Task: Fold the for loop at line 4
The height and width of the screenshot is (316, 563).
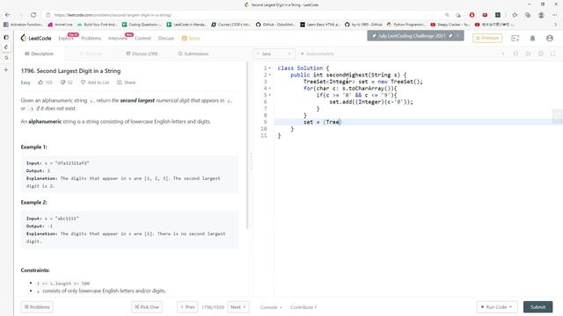Action: pyautogui.click(x=270, y=88)
